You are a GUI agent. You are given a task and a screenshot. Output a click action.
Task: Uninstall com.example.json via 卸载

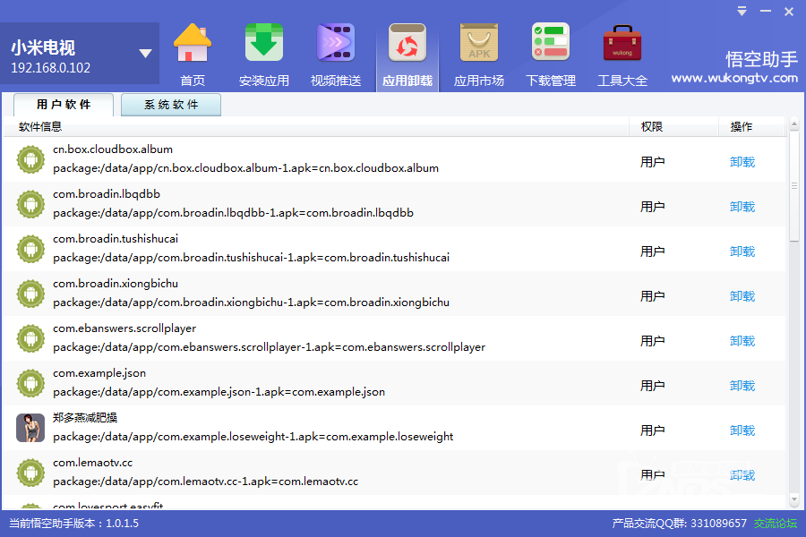(x=742, y=386)
